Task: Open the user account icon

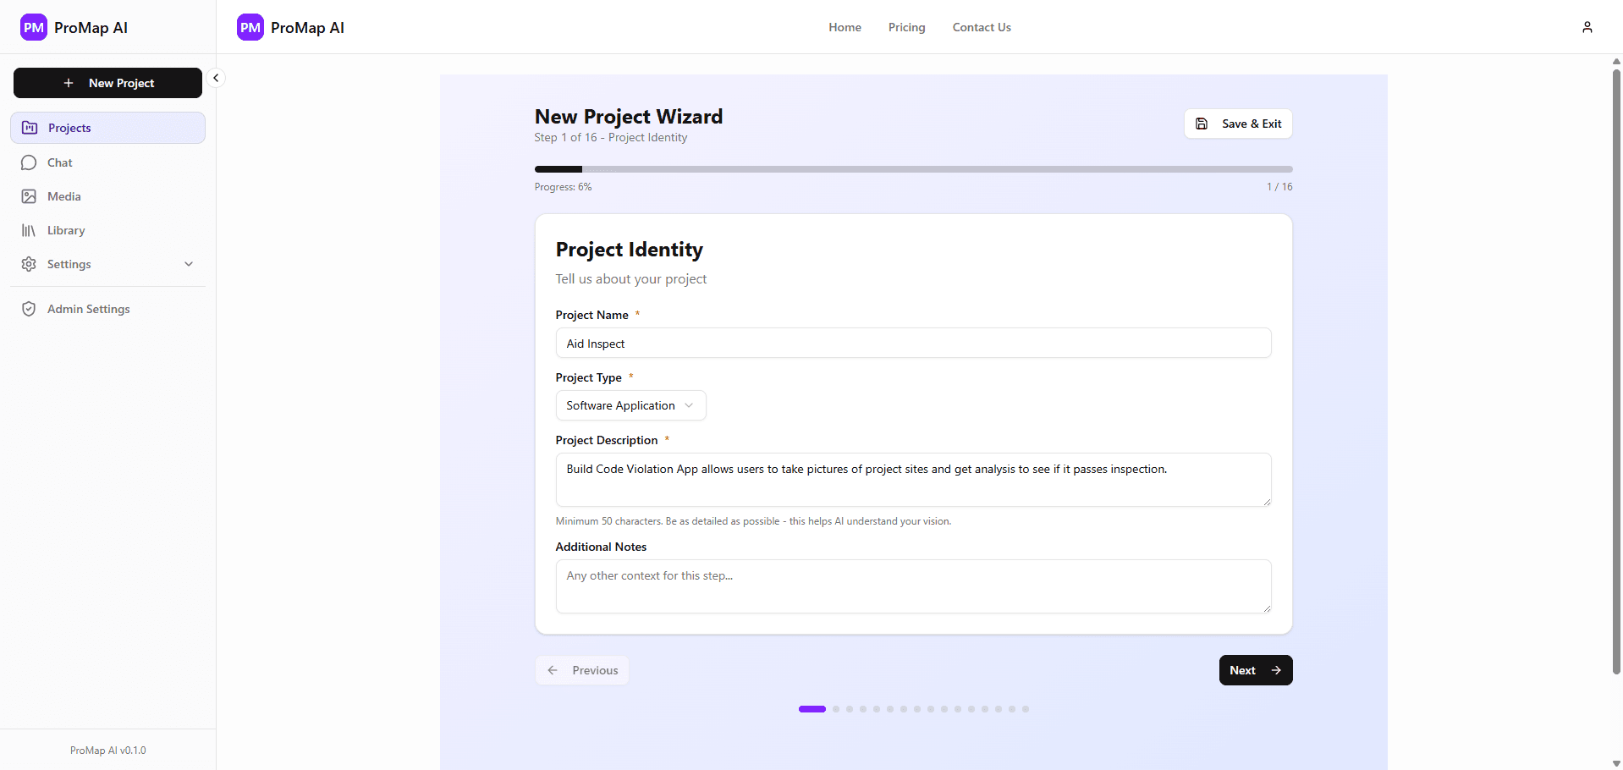Action: [x=1587, y=26]
